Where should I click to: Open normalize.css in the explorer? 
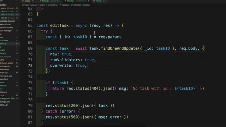(6, 76)
